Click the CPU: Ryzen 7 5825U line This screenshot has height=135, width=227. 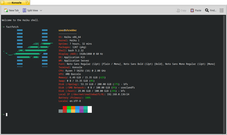pos(82,71)
